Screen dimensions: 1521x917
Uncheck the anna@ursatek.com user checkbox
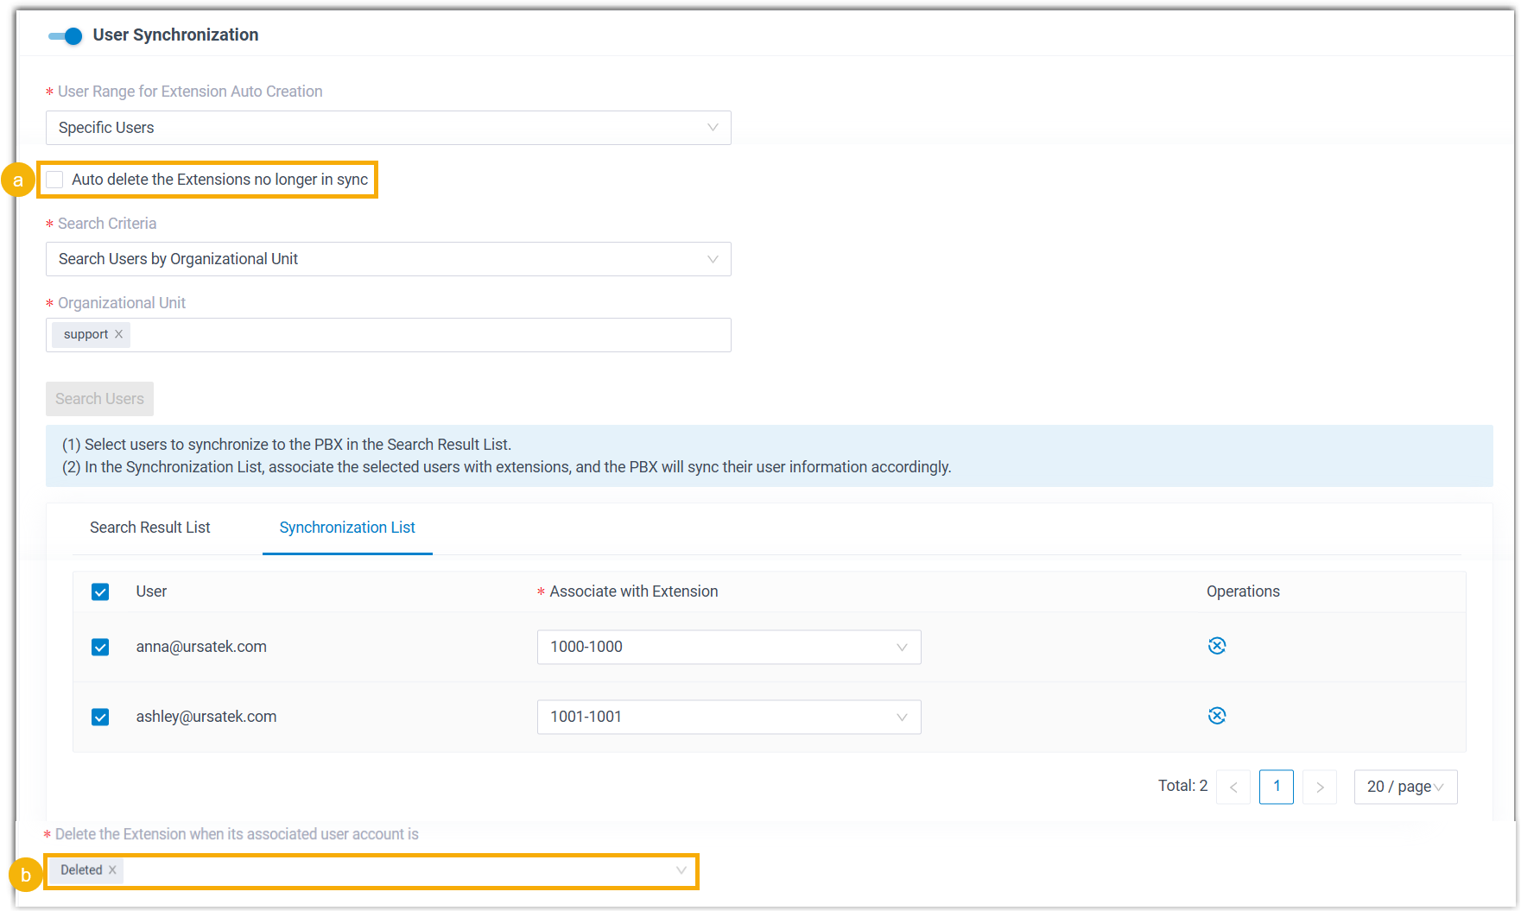100,647
